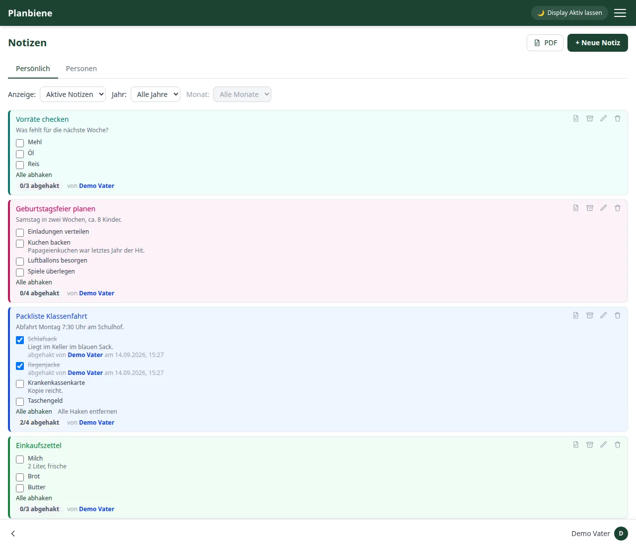Viewport: 636px width, 547px height.
Task: Click Alle abhaken under Geburtstagsfeier planen
Action: (x=34, y=282)
